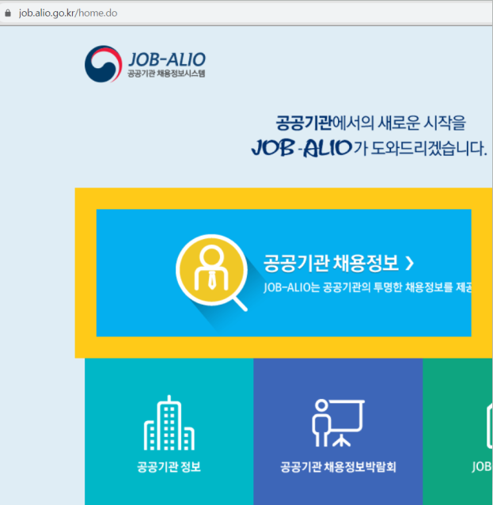
Task: Click the JOB-ALIO taegeuk logo emblem
Action: 103,64
